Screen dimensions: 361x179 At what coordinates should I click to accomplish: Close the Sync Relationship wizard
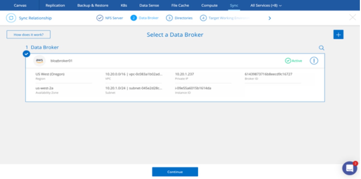pyautogui.click(x=352, y=18)
